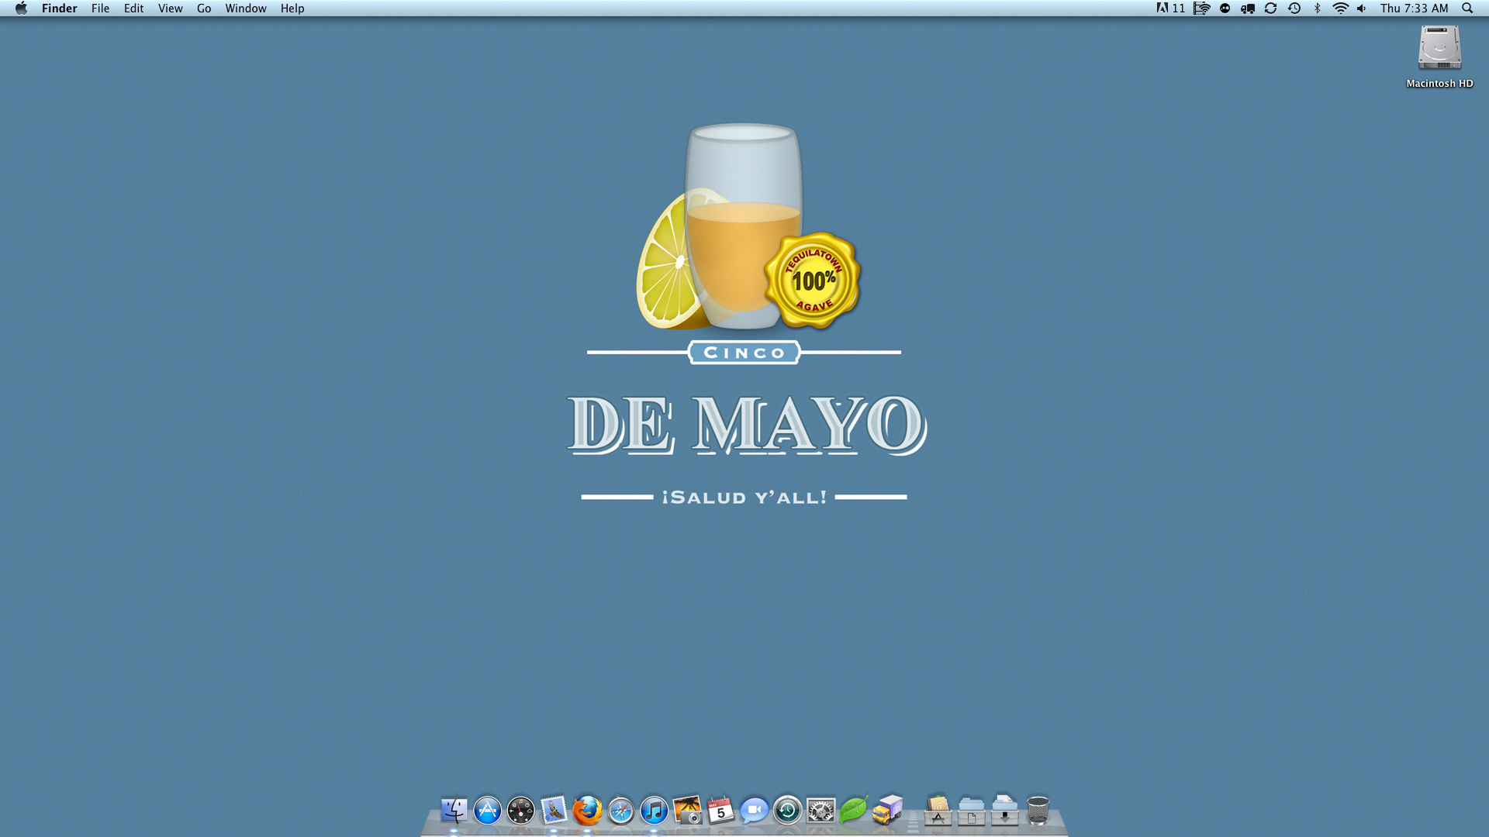1489x837 pixels.
Task: Launch the App Store dock icon
Action: 487,811
